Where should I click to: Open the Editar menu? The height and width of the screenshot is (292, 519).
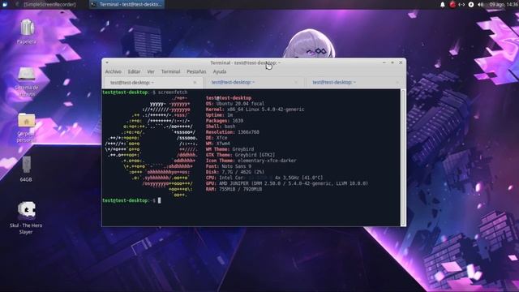point(134,71)
